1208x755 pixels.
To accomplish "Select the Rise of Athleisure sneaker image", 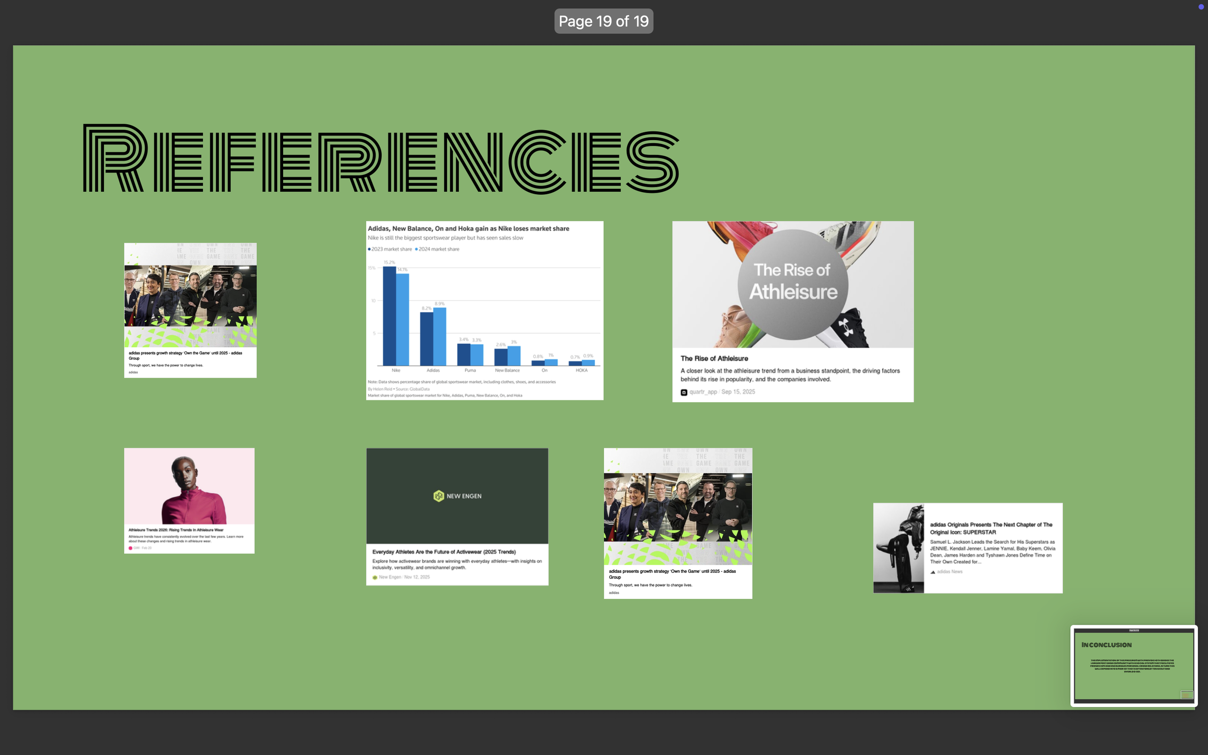I will 793,285.
